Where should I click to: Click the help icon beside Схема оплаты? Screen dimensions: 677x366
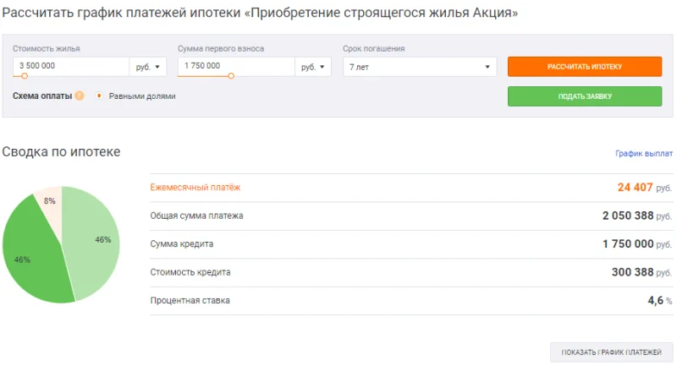[80, 96]
